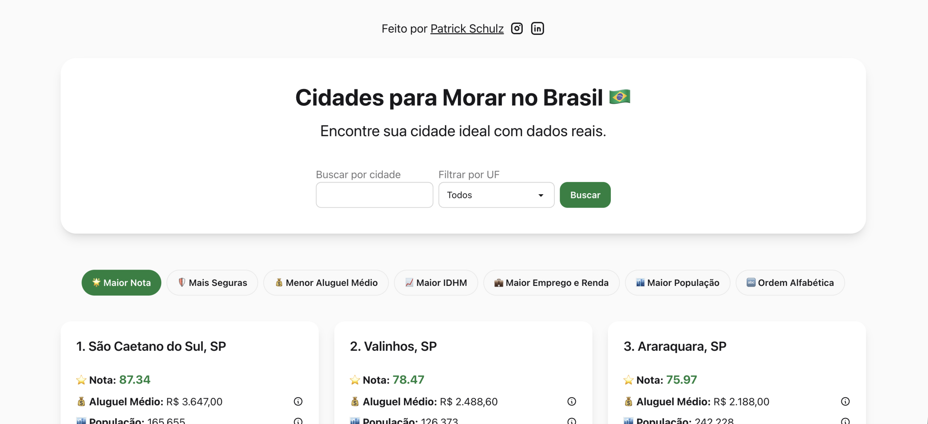The width and height of the screenshot is (928, 424).
Task: Click info icon for Araraquara rent
Action: 845,401
